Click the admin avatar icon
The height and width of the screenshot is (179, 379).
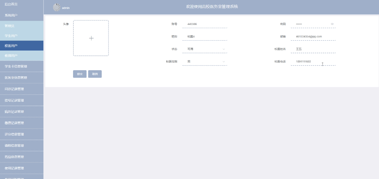point(57,7)
